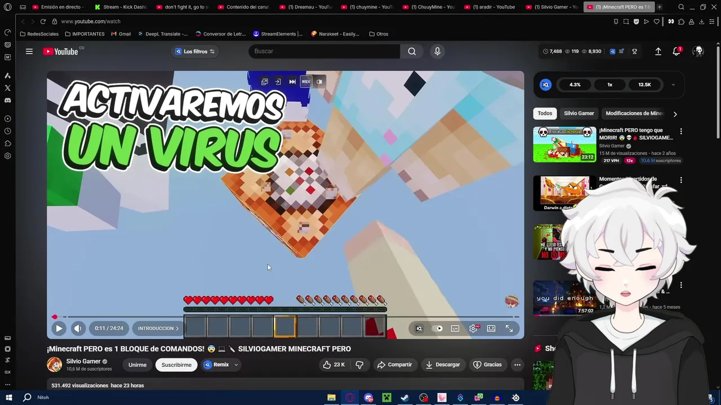Screen dimensions: 721x405
Task: Open options for first recommended video
Action: point(681,131)
